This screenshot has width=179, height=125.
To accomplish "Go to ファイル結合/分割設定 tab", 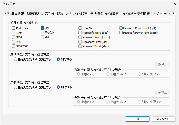I will (x=136, y=14).
